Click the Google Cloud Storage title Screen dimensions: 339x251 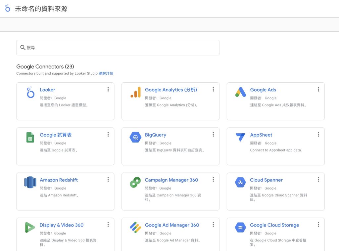coord(274,225)
